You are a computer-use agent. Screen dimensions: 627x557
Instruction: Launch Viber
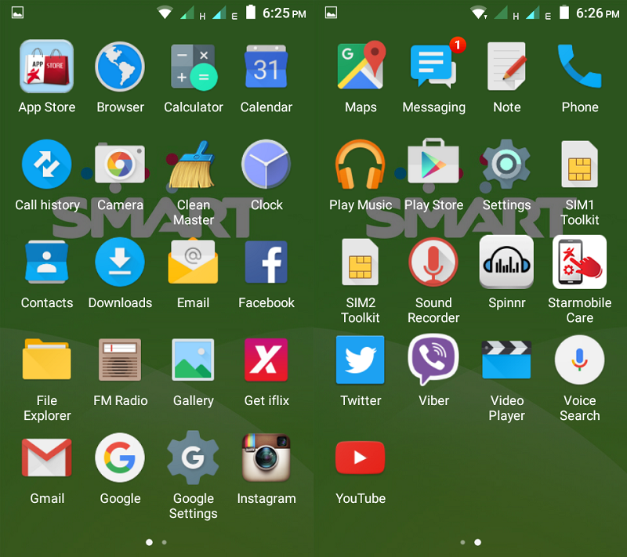[x=433, y=360]
